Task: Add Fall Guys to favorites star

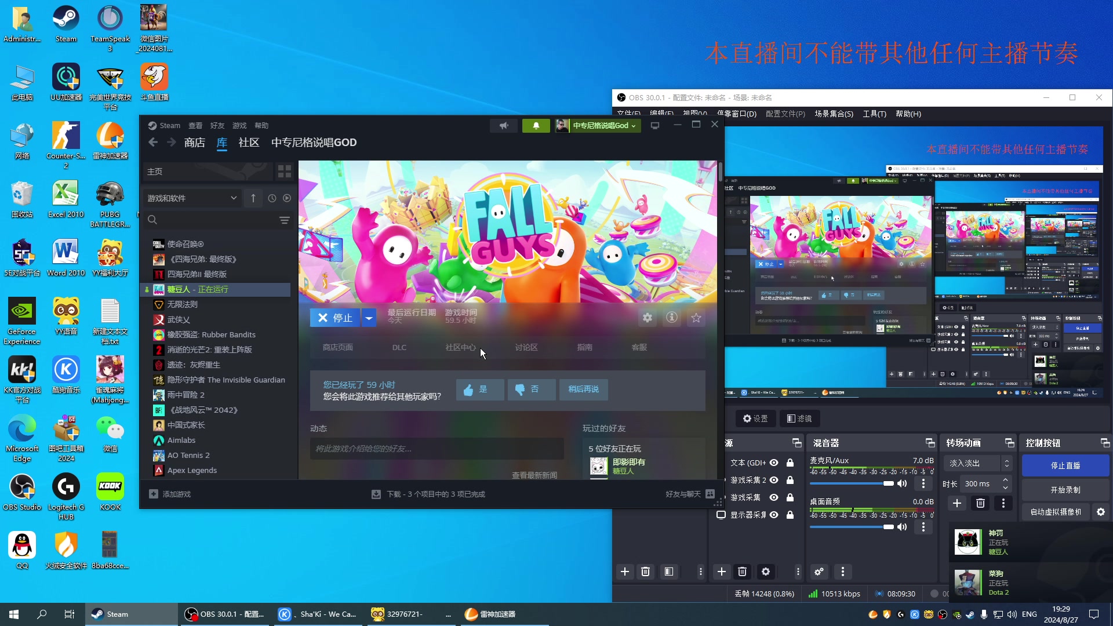Action: 696,318
